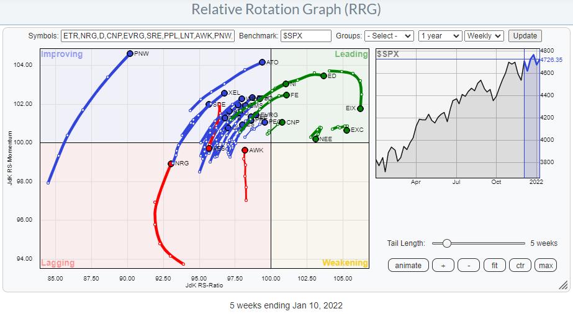The width and height of the screenshot is (573, 314).
Task: Select the ED green data point
Action: [323, 76]
